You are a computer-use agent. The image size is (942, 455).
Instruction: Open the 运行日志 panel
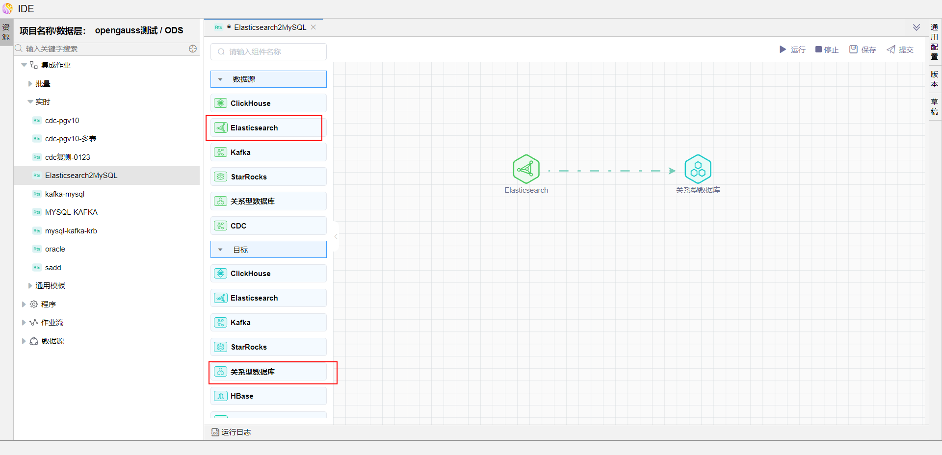click(232, 432)
